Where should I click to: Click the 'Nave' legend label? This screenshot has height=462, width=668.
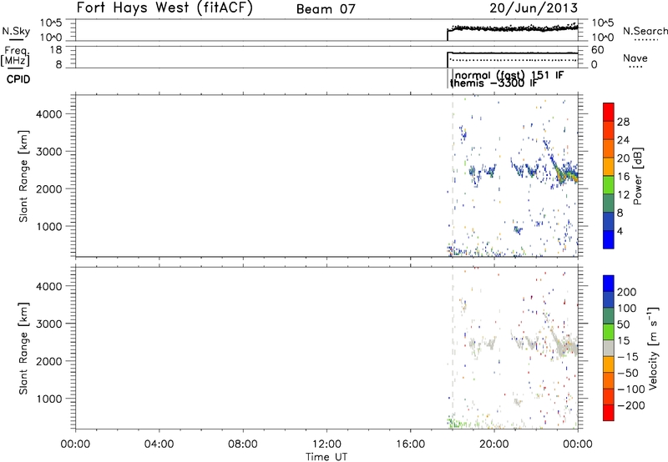pyautogui.click(x=635, y=58)
